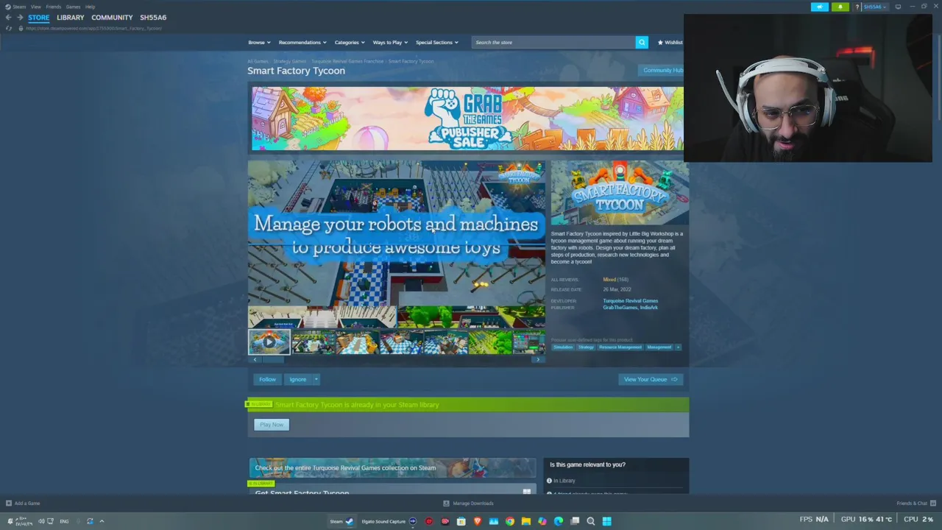
Task: Toggle Big Picture mode icon
Action: tap(898, 7)
